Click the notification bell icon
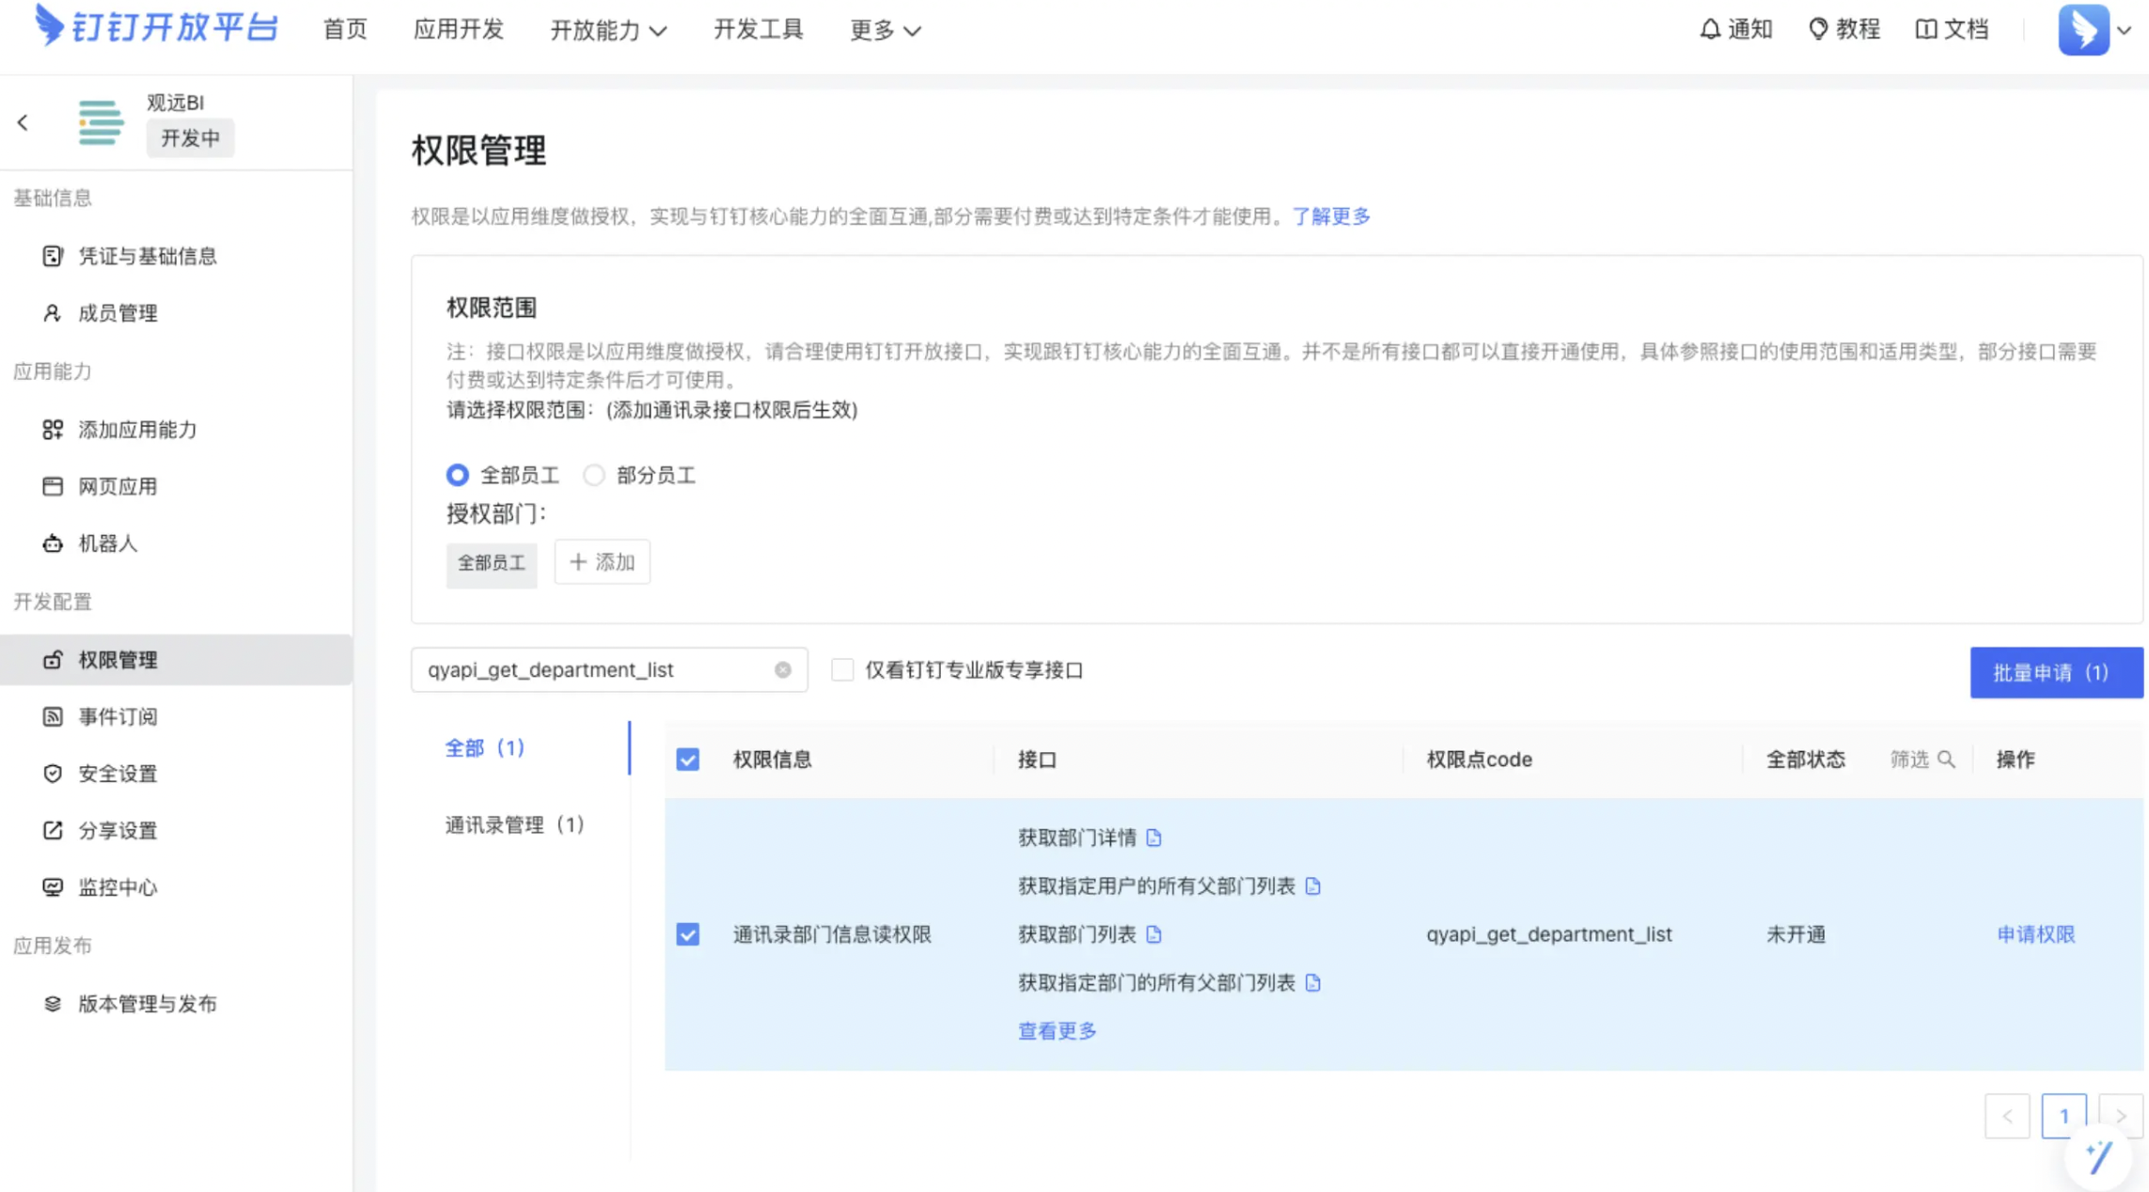The width and height of the screenshot is (2149, 1192). (x=1710, y=29)
